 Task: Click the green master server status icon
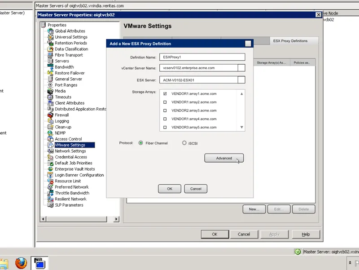[x=298, y=252]
